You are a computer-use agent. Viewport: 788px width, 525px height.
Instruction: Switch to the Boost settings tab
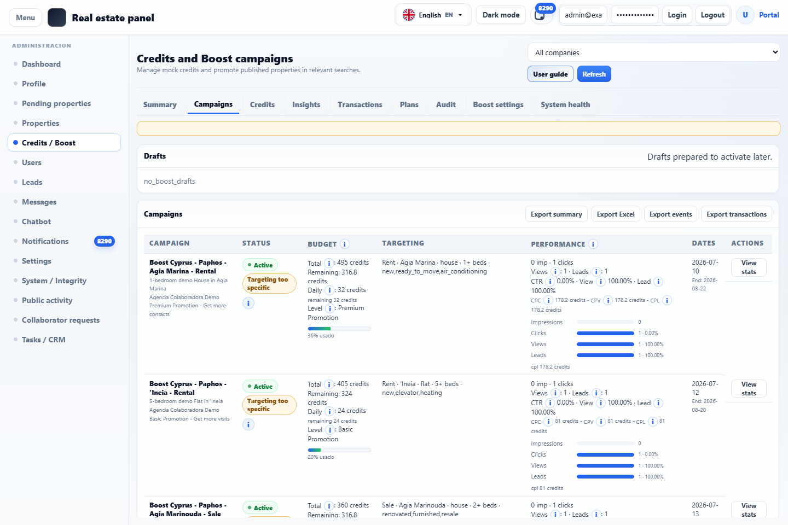click(x=498, y=104)
